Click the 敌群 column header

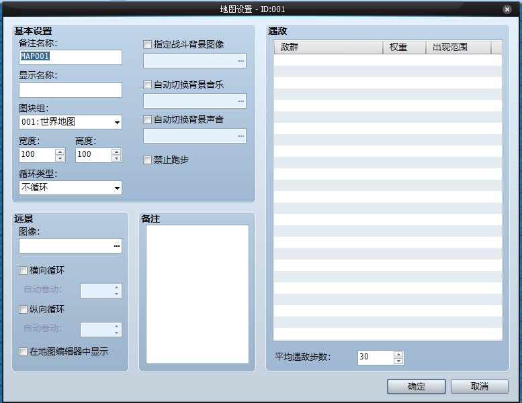click(x=329, y=47)
